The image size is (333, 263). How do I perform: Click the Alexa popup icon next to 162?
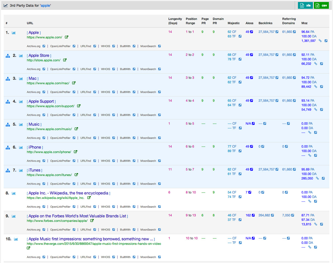253,215
